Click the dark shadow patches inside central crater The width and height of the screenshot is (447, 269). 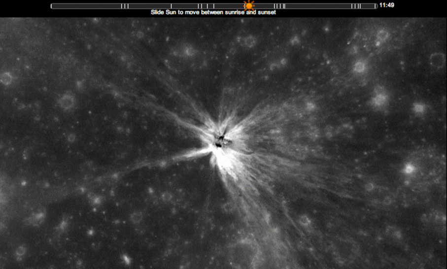(x=221, y=139)
